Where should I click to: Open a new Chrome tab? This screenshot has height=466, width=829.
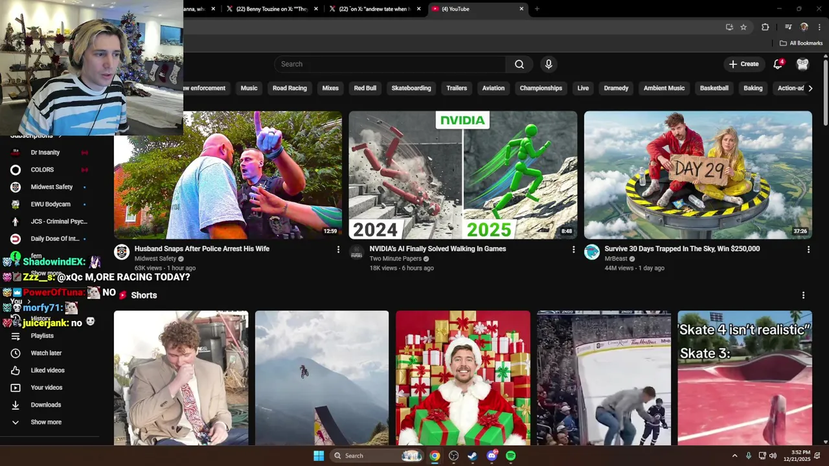coord(537,9)
